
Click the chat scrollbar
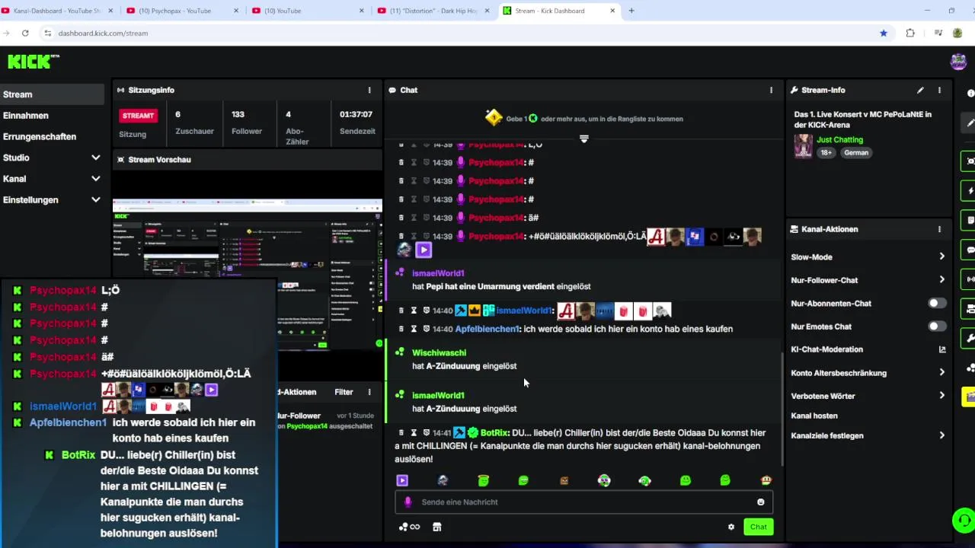tap(781, 409)
